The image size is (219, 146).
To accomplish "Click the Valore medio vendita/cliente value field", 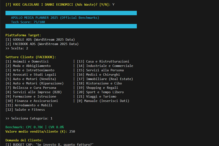I will 72,131.
